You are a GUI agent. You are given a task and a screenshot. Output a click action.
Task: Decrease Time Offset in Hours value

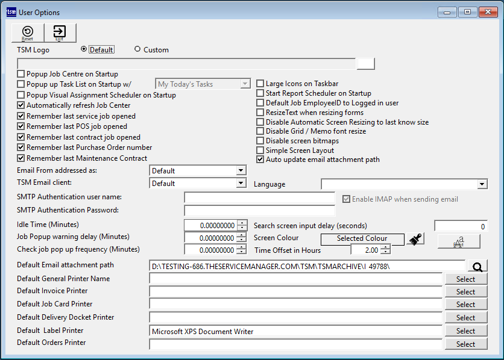pos(385,252)
